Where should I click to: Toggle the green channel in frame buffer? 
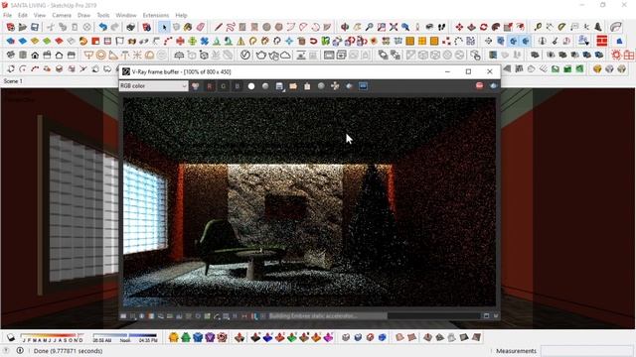click(x=223, y=86)
